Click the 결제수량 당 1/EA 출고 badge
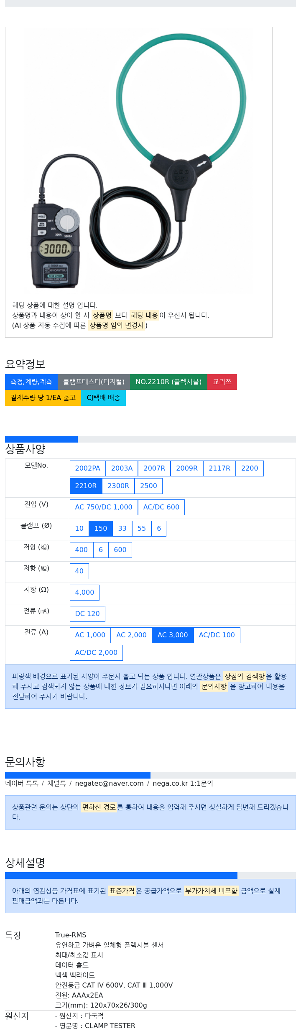The height and width of the screenshot is (1031, 301). click(x=43, y=397)
